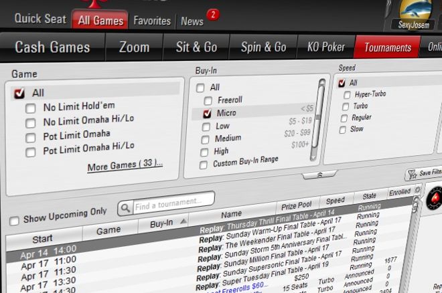Uncheck the Speed All checkbox
The height and width of the screenshot is (293, 442).
point(342,83)
